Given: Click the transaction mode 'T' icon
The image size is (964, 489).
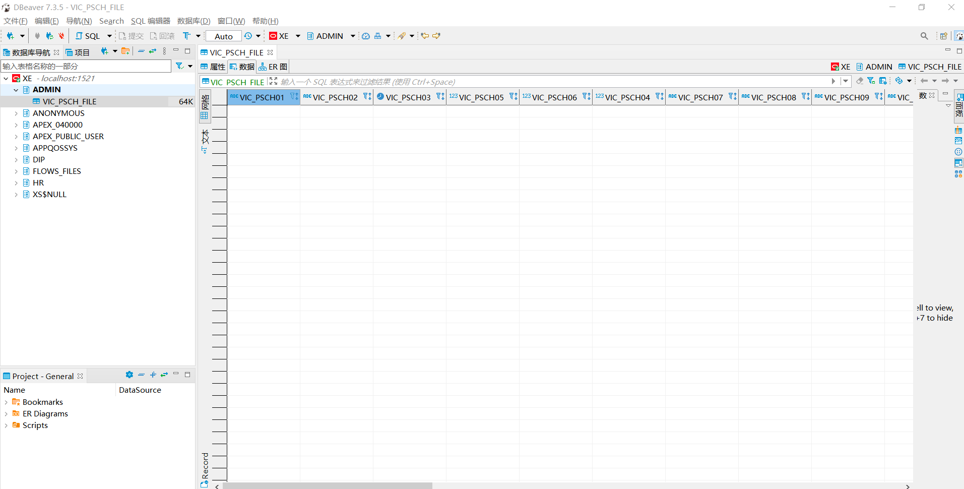Looking at the screenshot, I should point(186,36).
